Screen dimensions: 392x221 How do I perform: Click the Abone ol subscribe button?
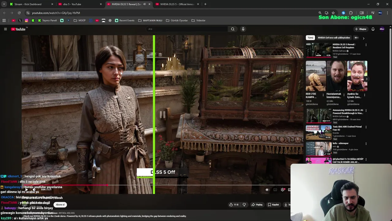click(60, 205)
